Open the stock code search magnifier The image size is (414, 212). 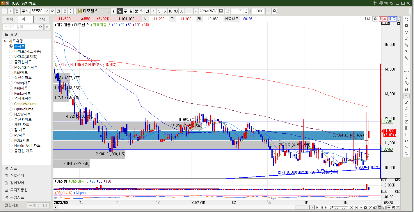(x=52, y=11)
